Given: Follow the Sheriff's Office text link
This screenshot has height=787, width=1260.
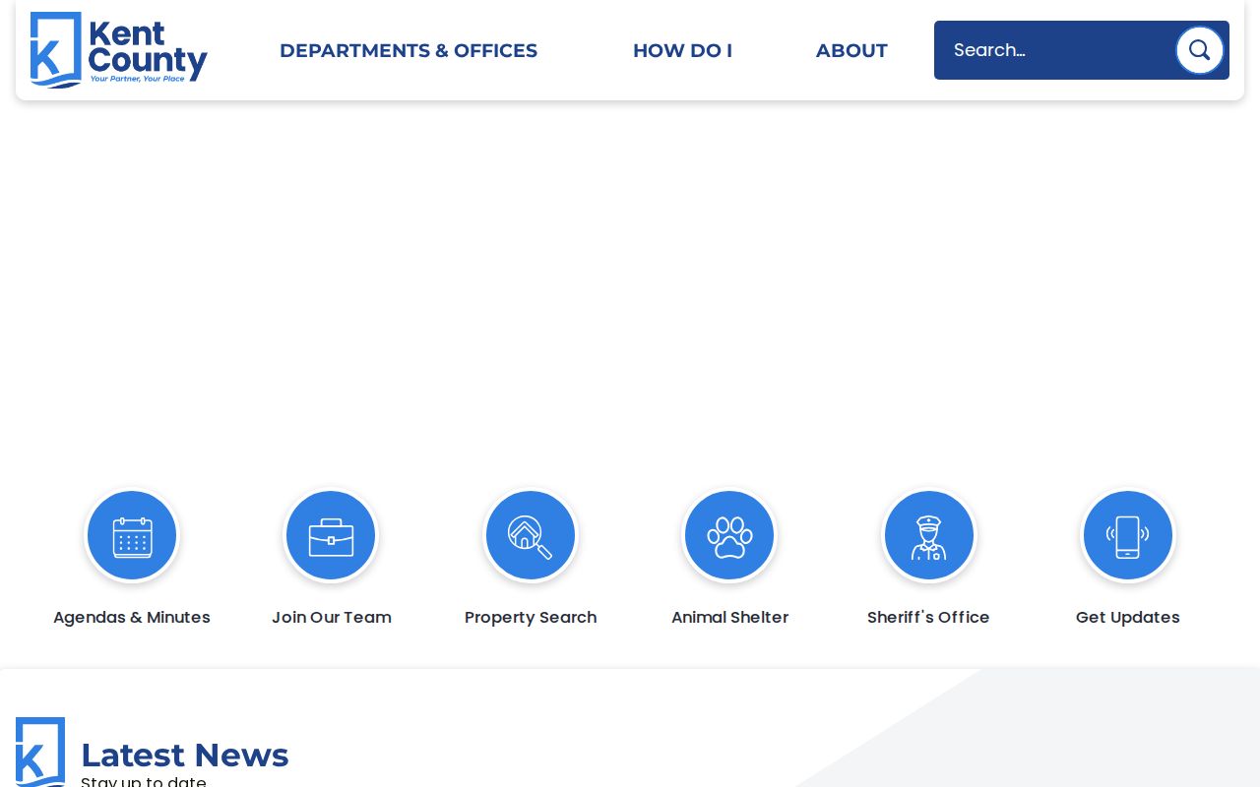Looking at the screenshot, I should point(928,618).
